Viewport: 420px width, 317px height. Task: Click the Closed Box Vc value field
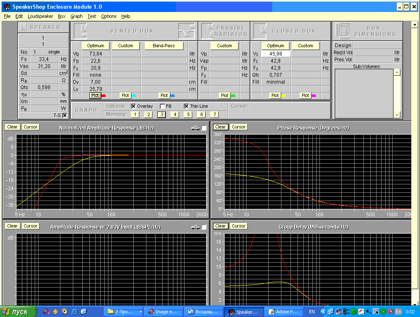(275, 54)
